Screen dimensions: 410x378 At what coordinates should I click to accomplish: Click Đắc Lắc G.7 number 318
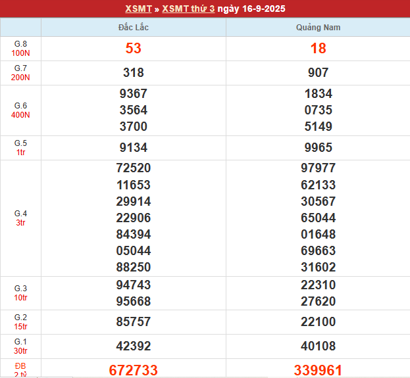[x=134, y=72]
